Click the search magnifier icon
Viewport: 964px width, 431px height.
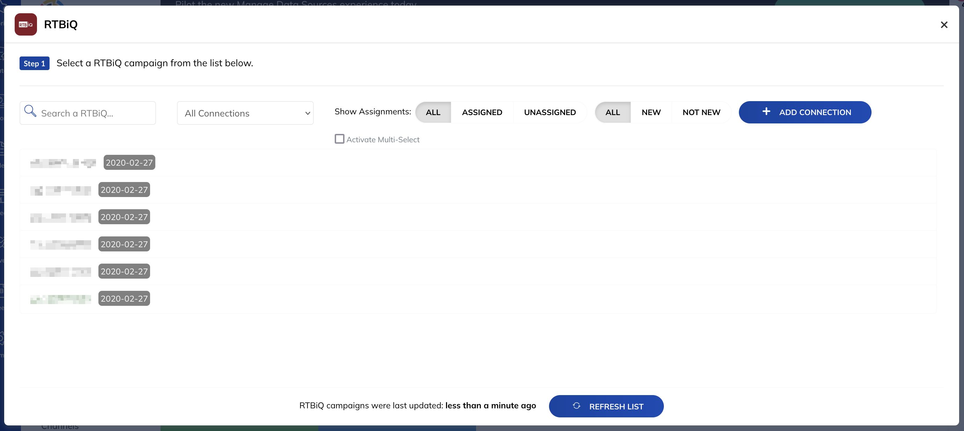(x=30, y=111)
